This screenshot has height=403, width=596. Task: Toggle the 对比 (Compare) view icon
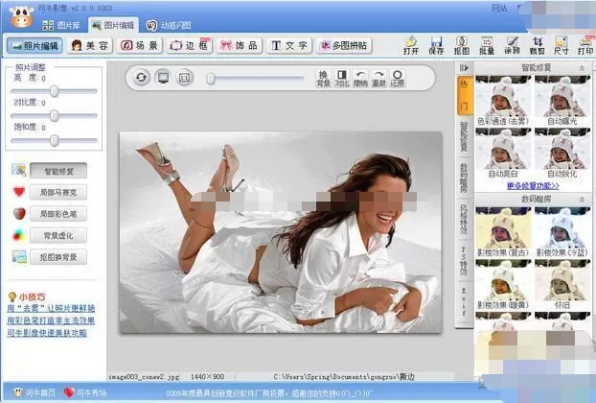click(x=342, y=78)
